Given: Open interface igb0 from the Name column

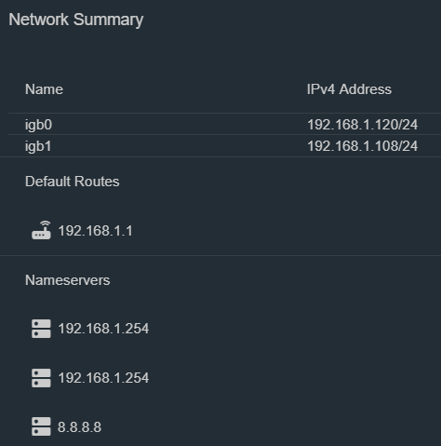Looking at the screenshot, I should 38,125.
